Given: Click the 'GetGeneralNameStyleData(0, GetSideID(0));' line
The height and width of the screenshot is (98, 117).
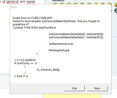Looking at the screenshot, I should click(x=76, y=34).
